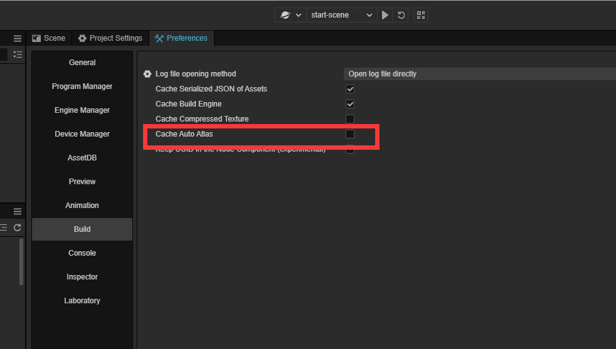Switch to the Scene tab
This screenshot has width=616, height=349.
[49, 38]
